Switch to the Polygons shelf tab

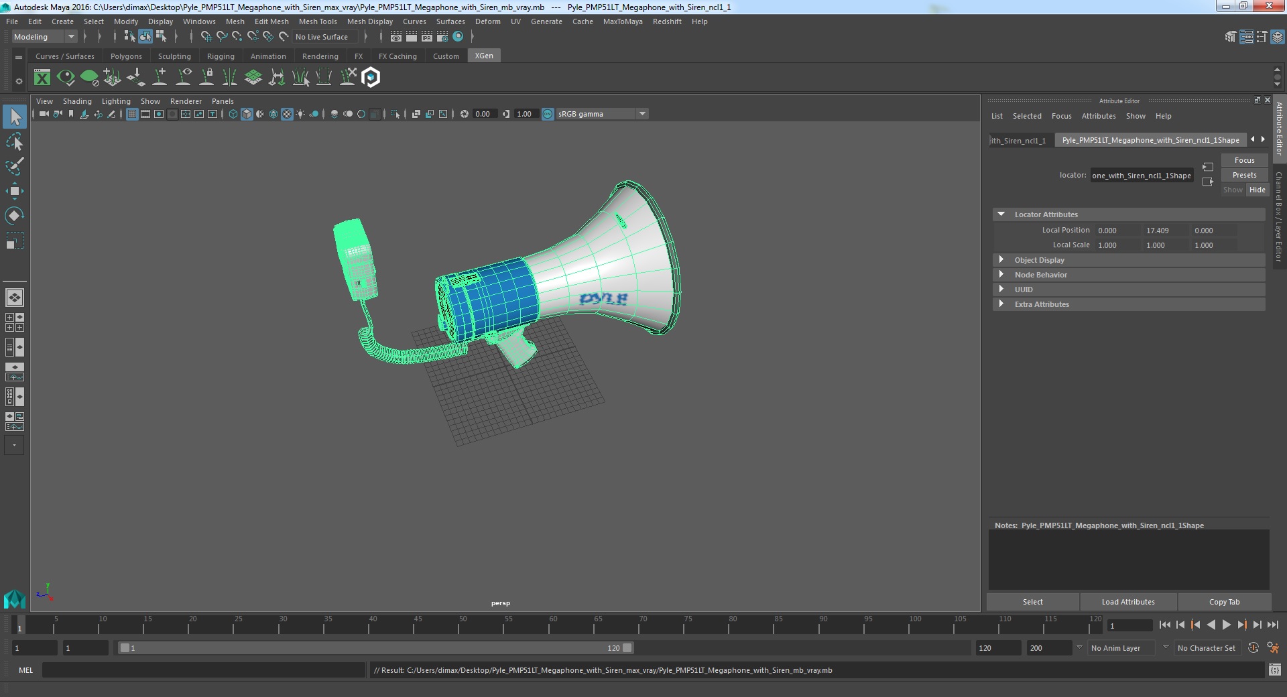pos(126,56)
